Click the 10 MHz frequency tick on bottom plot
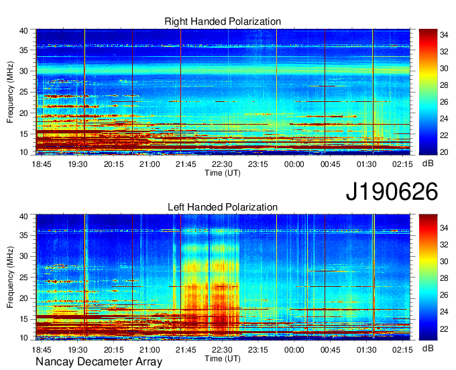The image size is (456, 370). (23, 338)
